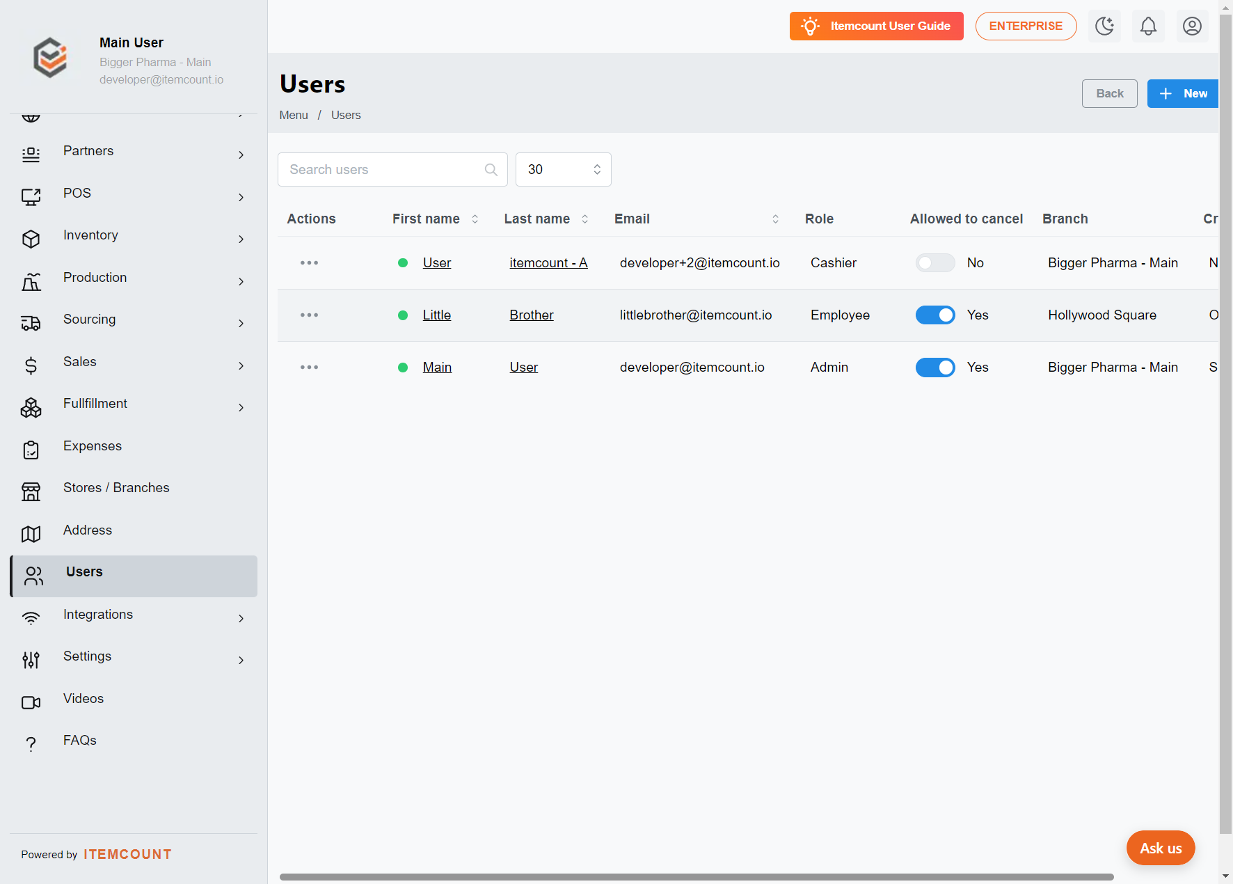Screen dimensions: 1233x884
Task: Open Expenses menu item
Action: pyautogui.click(x=134, y=449)
